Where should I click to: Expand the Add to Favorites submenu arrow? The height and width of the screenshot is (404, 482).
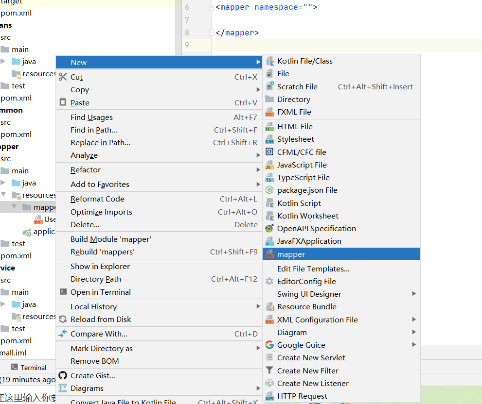[258, 184]
